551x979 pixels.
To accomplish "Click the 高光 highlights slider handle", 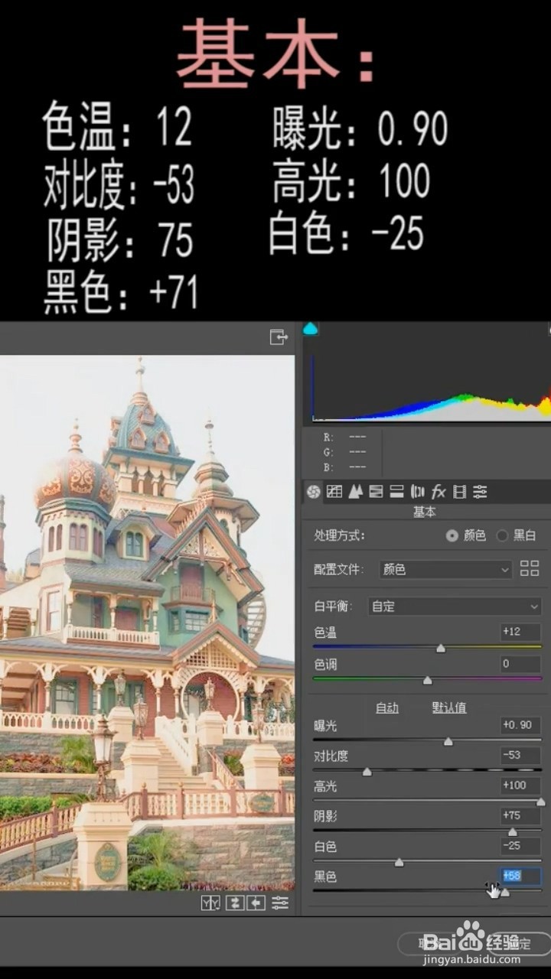I will point(540,802).
